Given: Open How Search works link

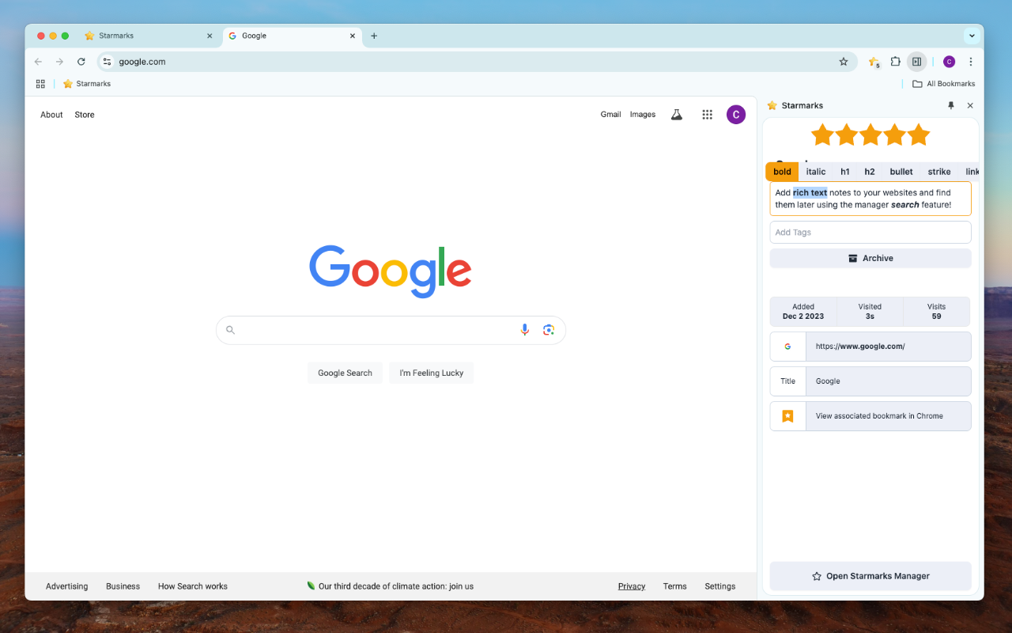Looking at the screenshot, I should click(x=193, y=586).
